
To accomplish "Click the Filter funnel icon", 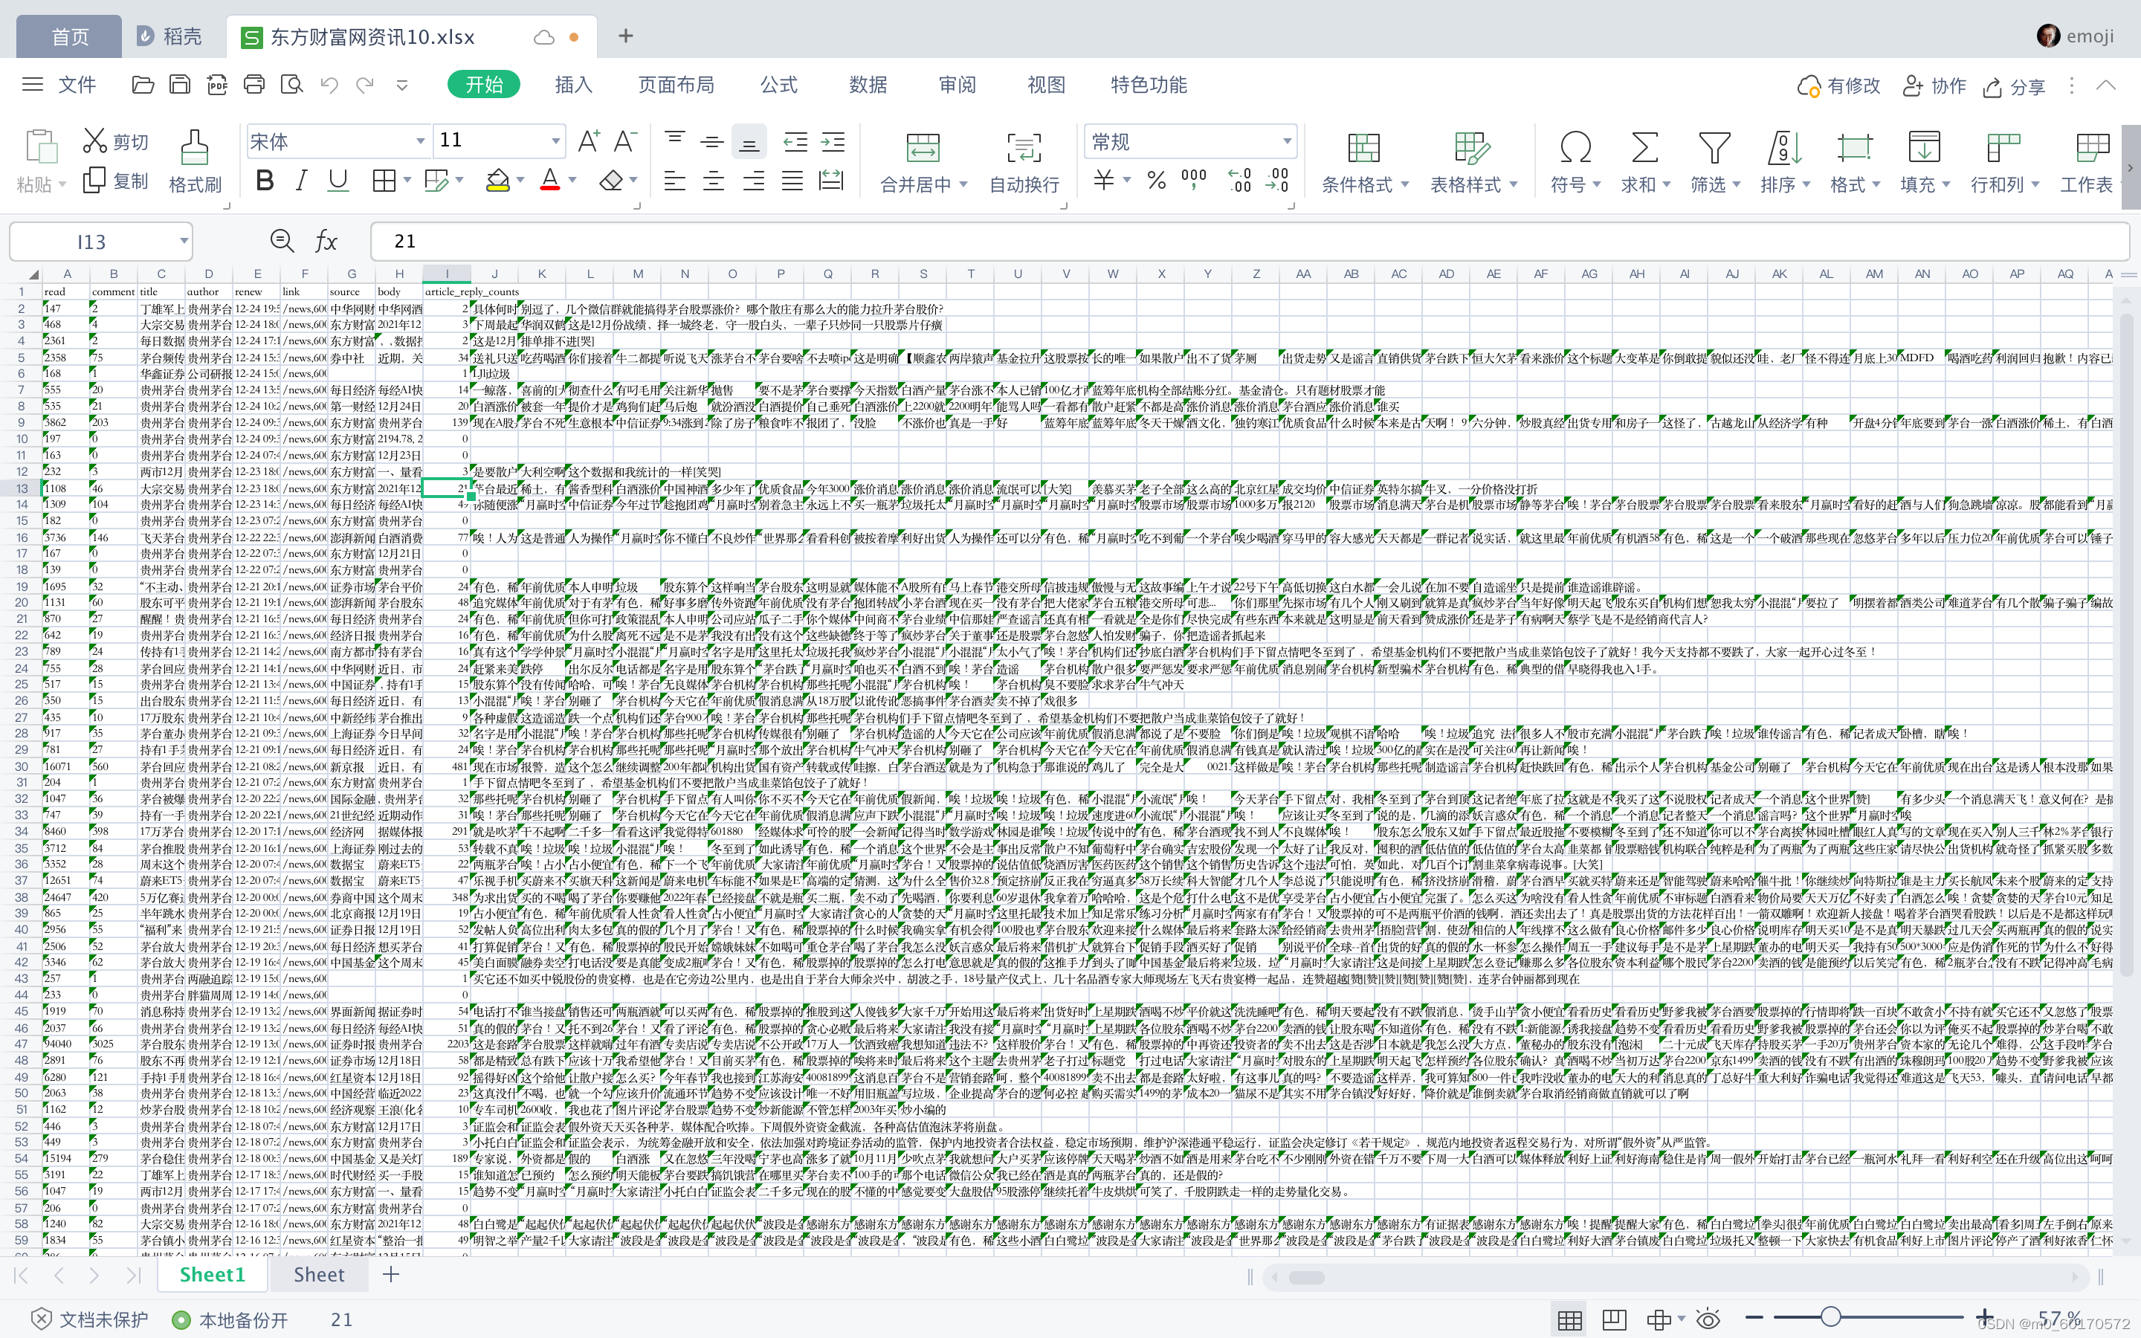I will coord(1714,148).
